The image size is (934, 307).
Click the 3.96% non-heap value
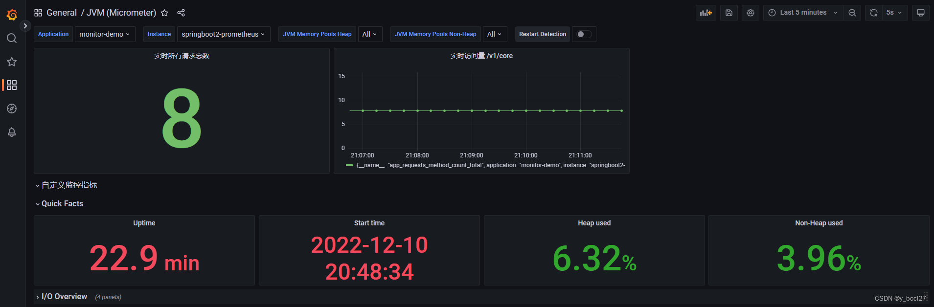point(819,258)
